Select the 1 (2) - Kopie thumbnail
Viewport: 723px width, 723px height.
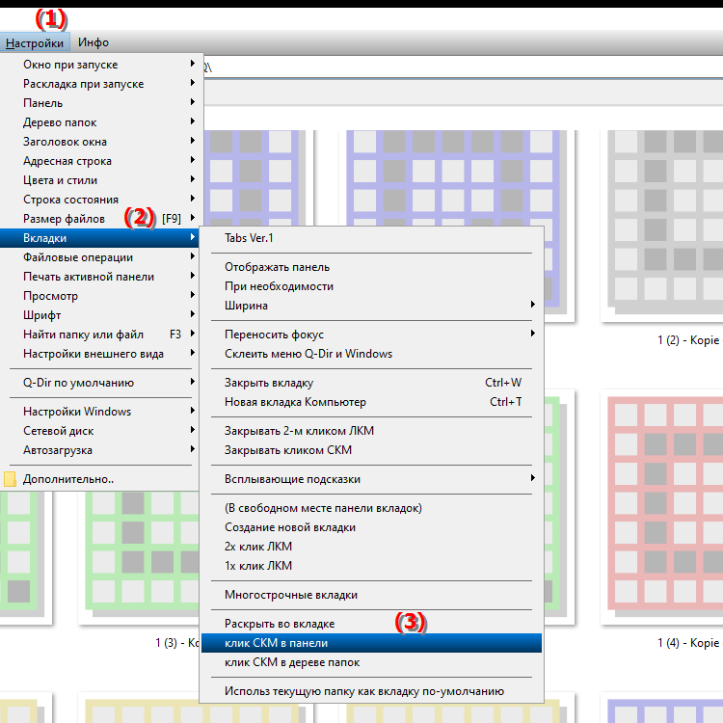[x=661, y=226]
